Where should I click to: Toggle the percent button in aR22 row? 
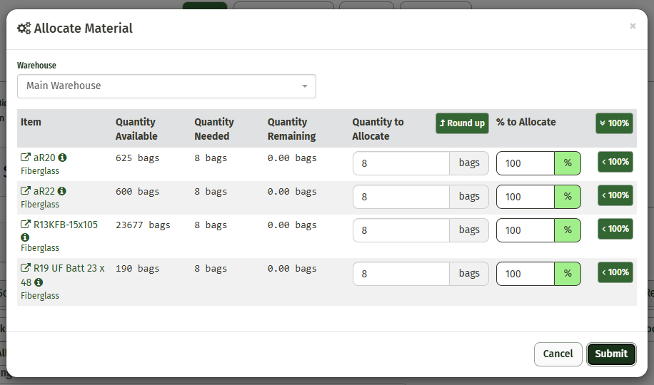[x=568, y=197]
